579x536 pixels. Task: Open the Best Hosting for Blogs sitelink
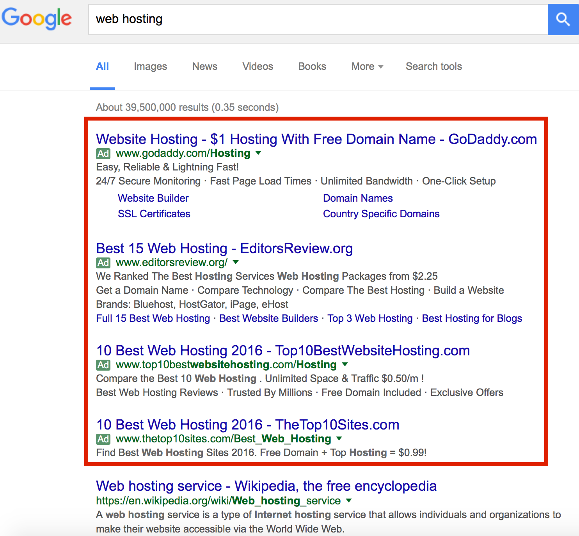(x=472, y=319)
